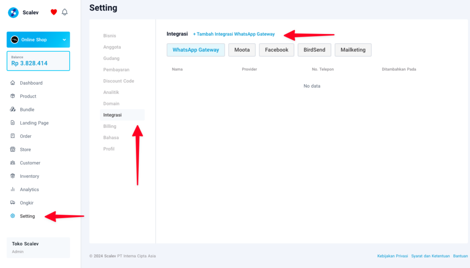This screenshot has height=268, width=470.
Task: Click the Order icon in sidebar
Action: pos(12,136)
